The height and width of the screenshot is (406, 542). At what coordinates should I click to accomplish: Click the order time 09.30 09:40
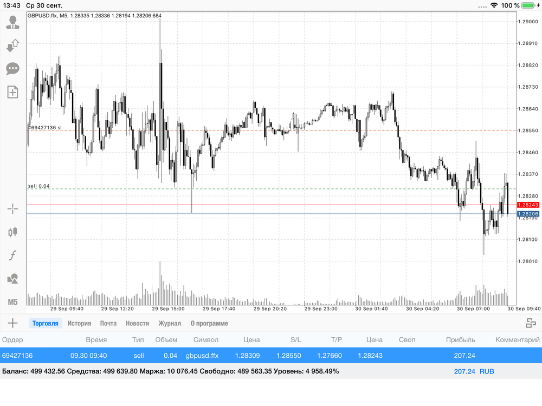[88, 356]
